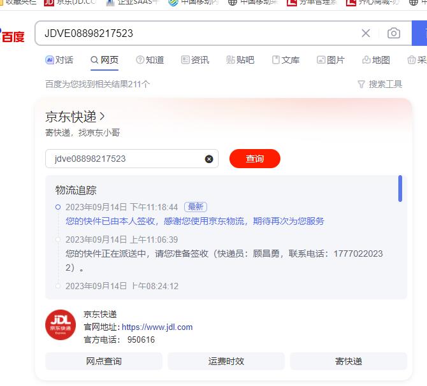
Task: Click the 运费时效 button
Action: (226, 361)
